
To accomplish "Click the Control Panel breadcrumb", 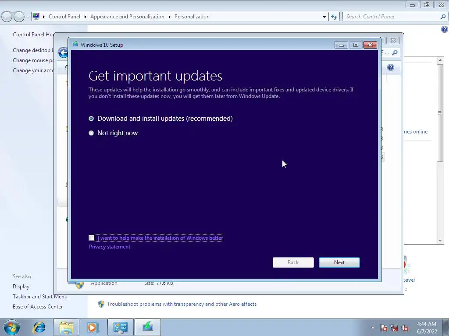I will 64,17.
